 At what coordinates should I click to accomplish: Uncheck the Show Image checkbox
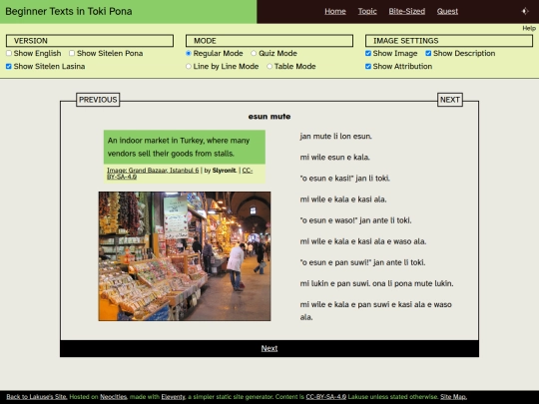368,53
